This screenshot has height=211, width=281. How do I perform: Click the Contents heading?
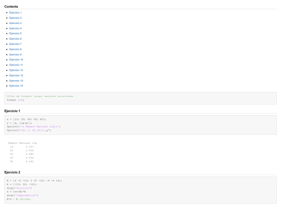click(x=11, y=6)
